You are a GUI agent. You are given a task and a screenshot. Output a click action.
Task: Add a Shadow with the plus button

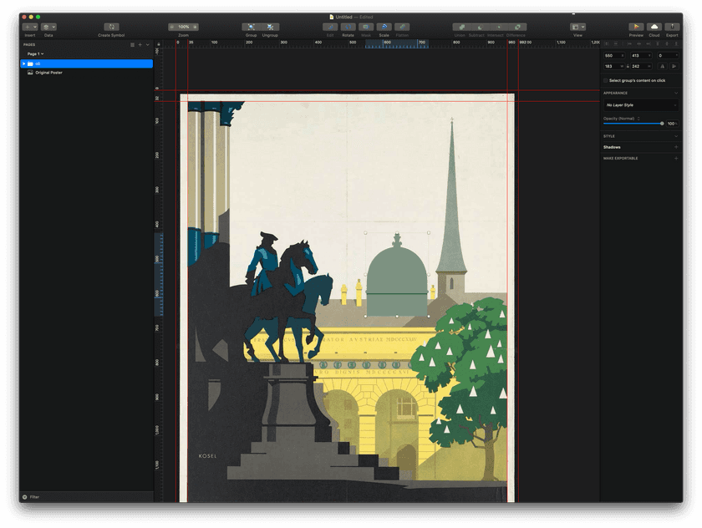coord(676,147)
